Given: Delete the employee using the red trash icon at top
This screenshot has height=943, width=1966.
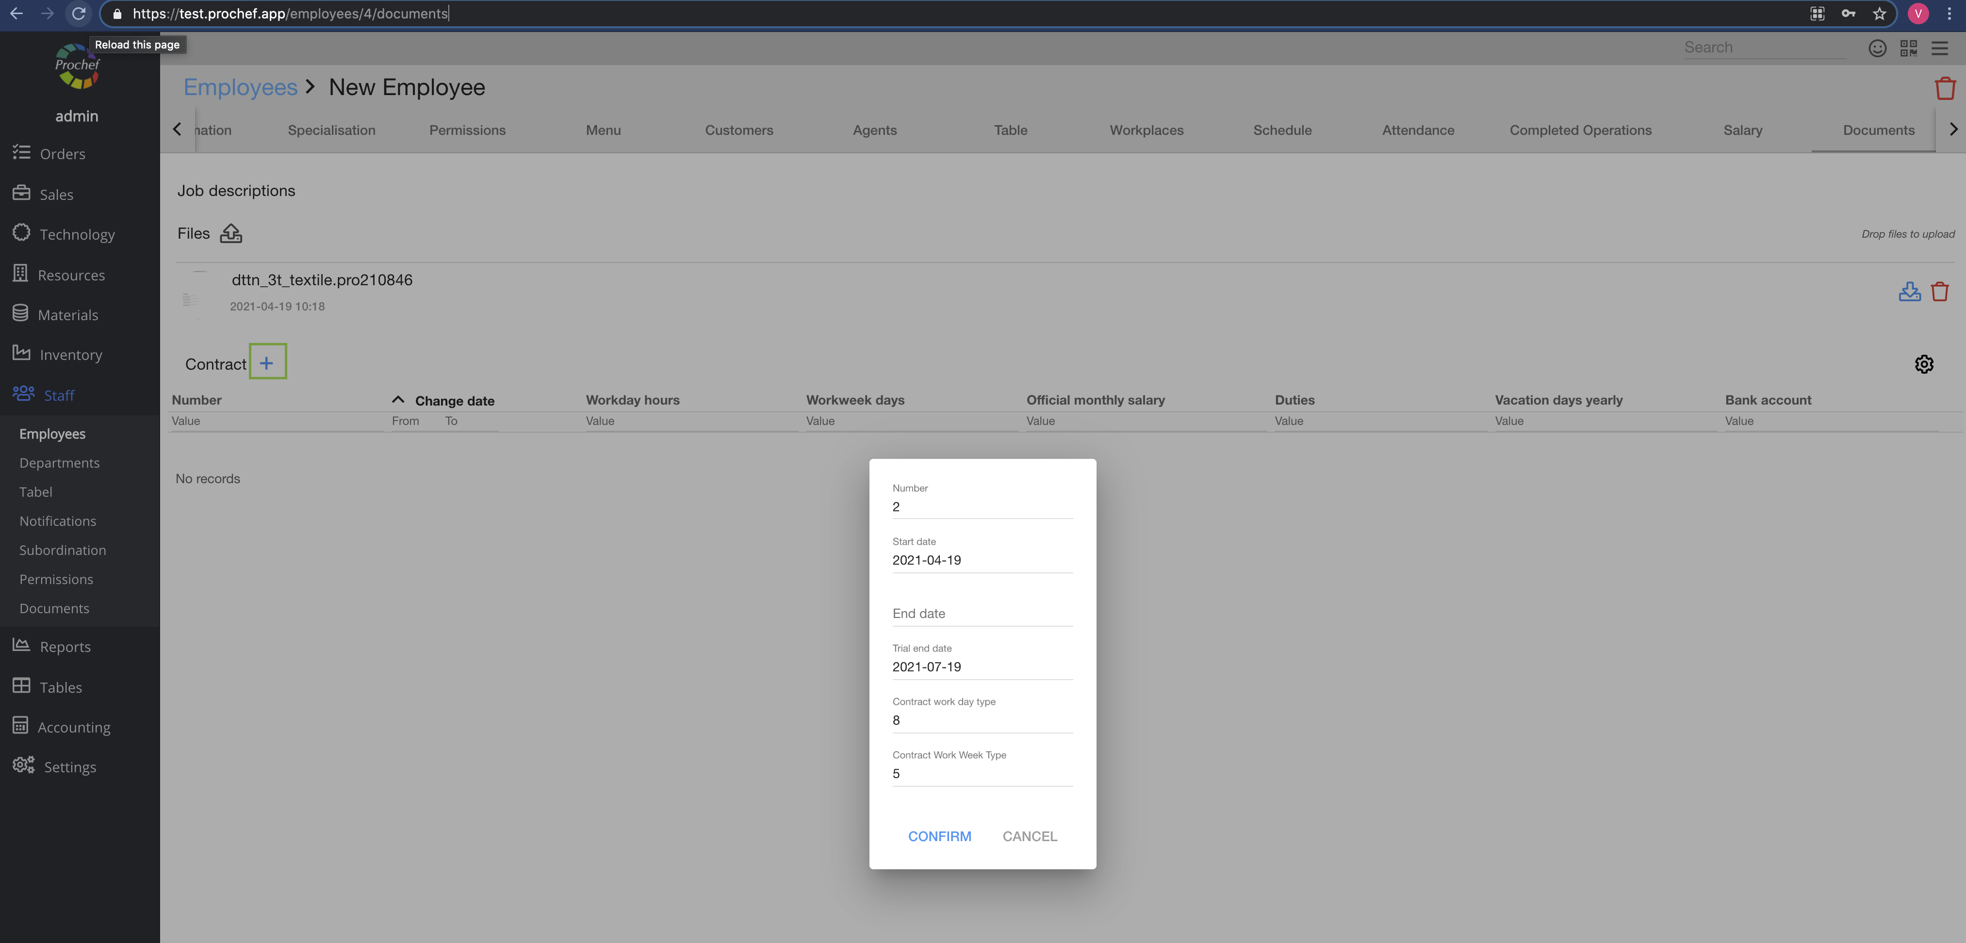Looking at the screenshot, I should [x=1945, y=88].
